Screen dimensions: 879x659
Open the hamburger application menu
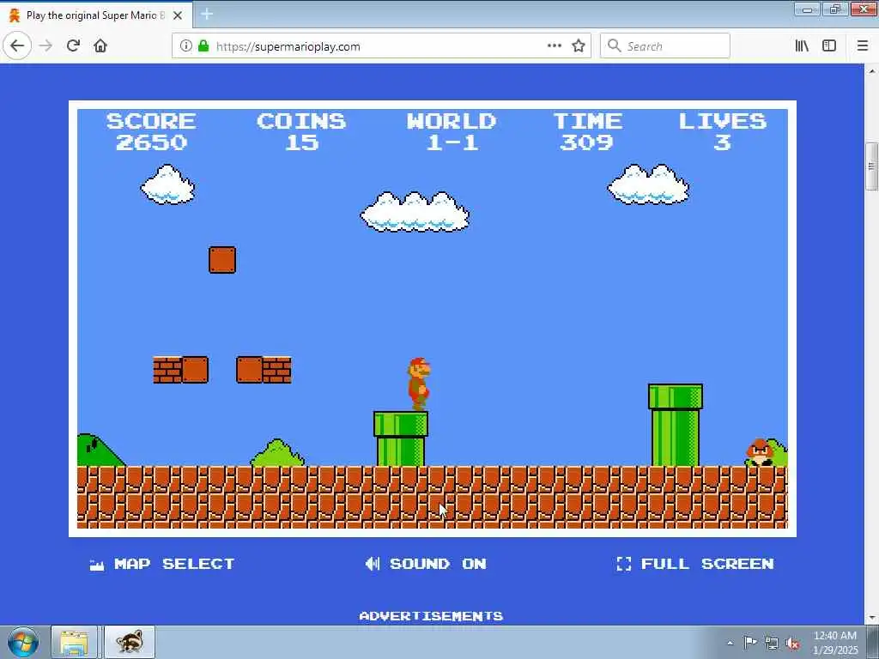(x=863, y=46)
